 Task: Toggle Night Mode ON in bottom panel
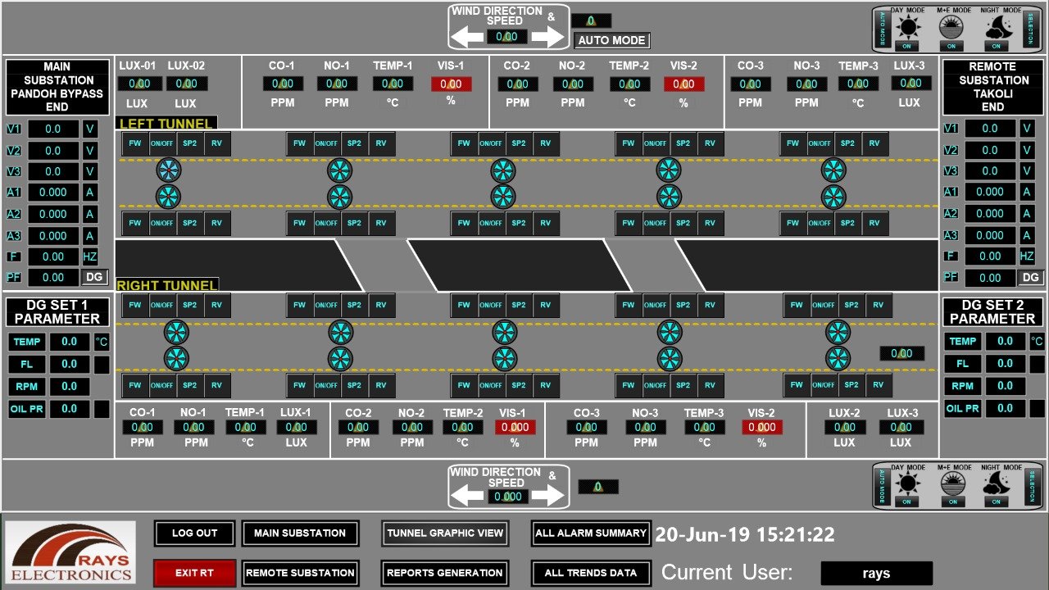click(x=998, y=501)
